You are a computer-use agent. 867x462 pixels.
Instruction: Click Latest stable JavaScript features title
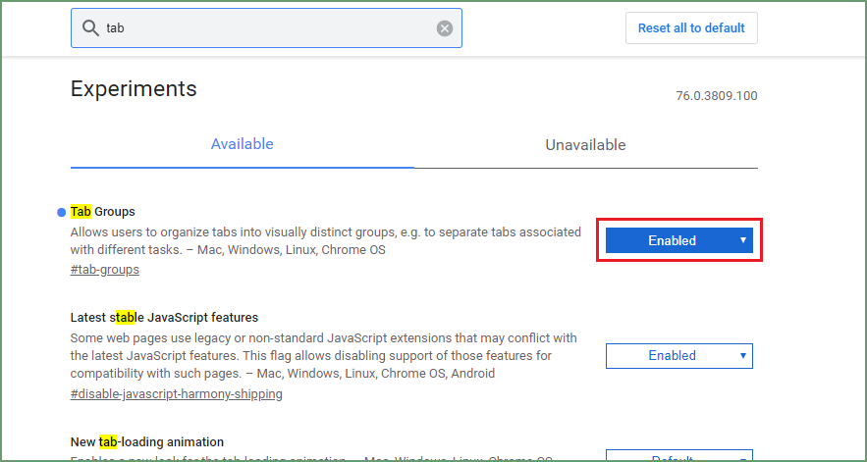click(164, 318)
